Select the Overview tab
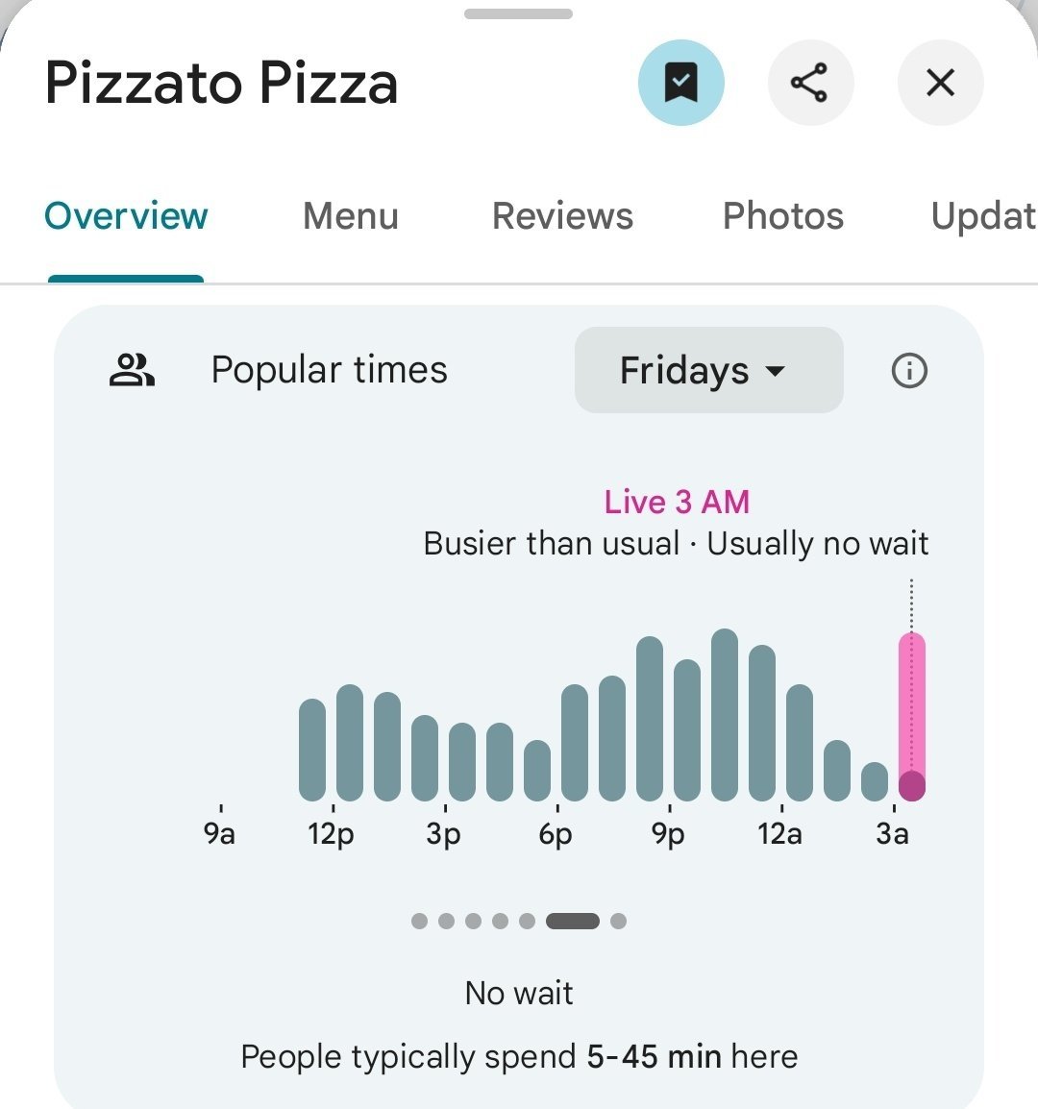The width and height of the screenshot is (1038, 1109). pos(126,216)
